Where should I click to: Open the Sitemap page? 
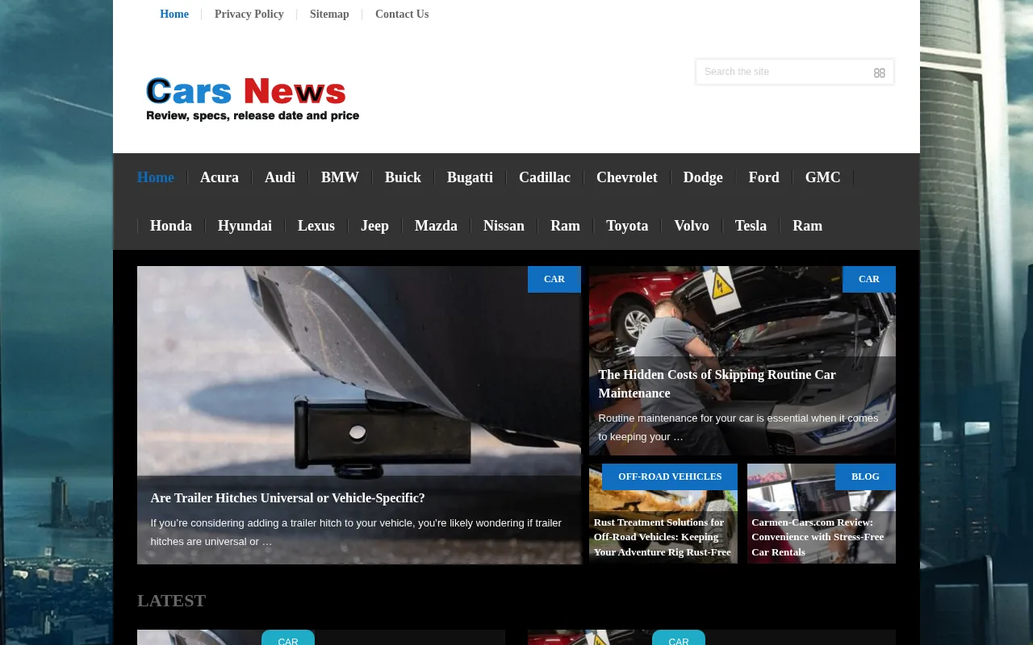(329, 15)
